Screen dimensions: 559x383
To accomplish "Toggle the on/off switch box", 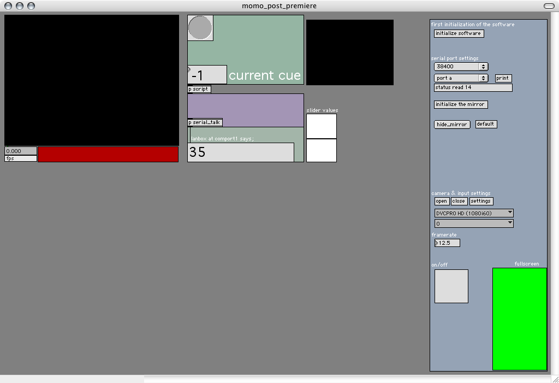I will [451, 286].
